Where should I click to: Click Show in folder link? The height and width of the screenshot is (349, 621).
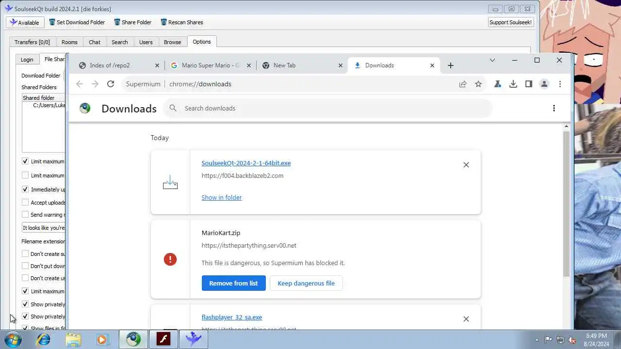(x=221, y=197)
